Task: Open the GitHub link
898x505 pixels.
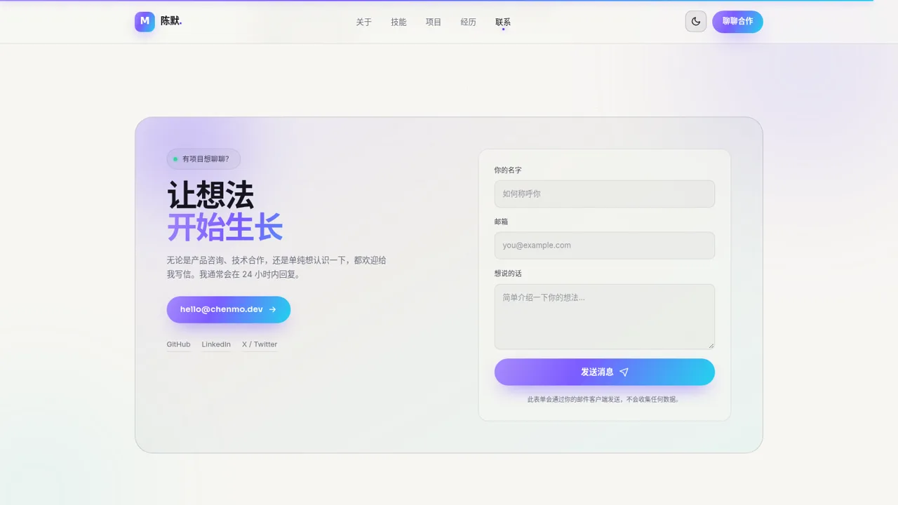Action: coord(178,344)
